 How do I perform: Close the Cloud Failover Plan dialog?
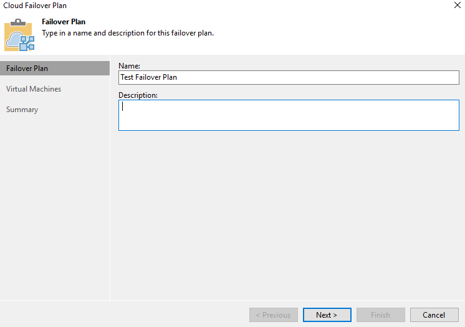pos(458,6)
